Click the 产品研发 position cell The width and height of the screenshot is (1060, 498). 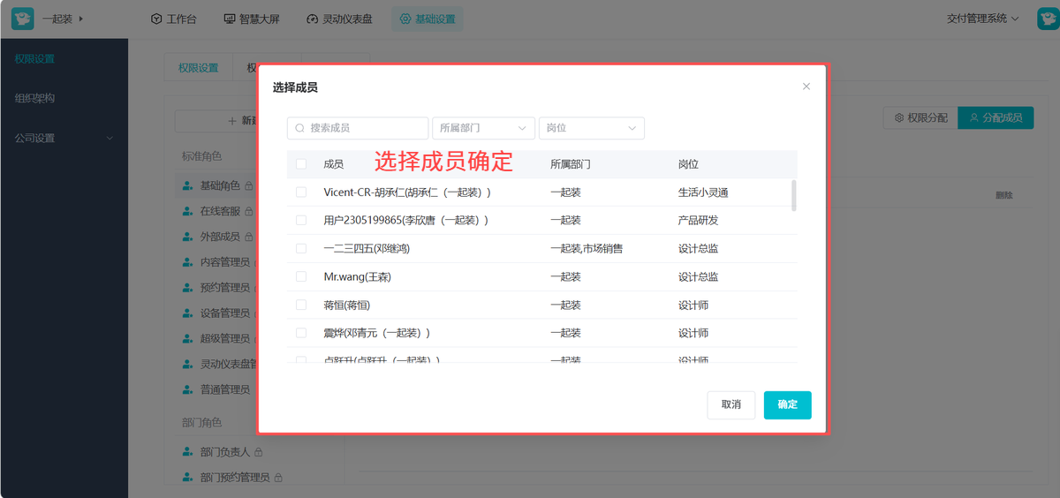point(698,220)
